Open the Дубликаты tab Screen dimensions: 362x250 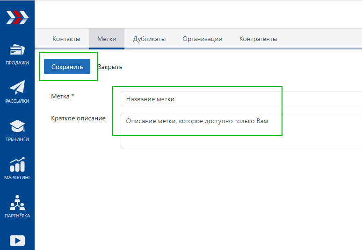(x=149, y=39)
